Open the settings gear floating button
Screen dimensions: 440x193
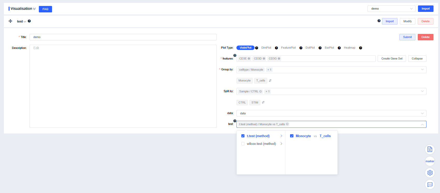click(430, 173)
